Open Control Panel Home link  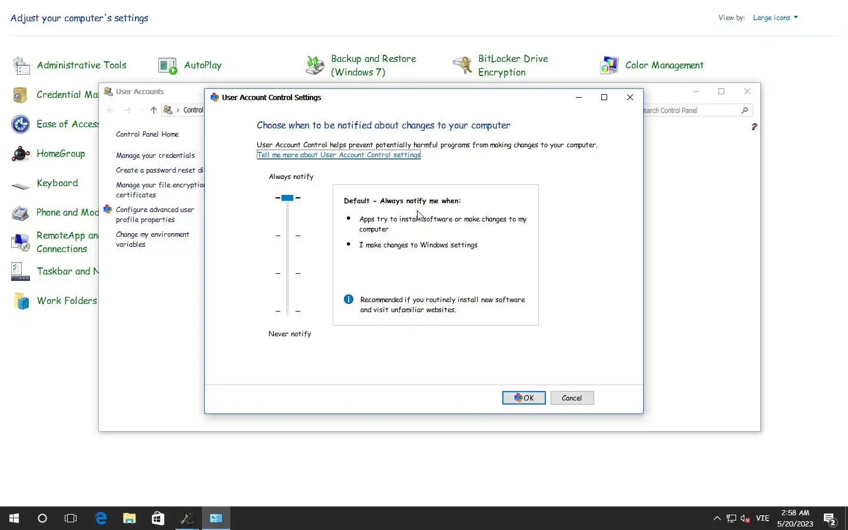(147, 134)
